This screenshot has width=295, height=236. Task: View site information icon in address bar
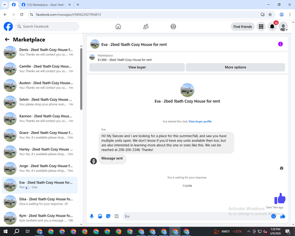point(31,15)
